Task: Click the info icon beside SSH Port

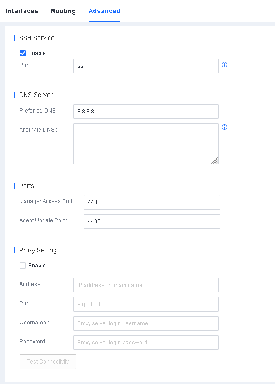Action: click(x=225, y=65)
